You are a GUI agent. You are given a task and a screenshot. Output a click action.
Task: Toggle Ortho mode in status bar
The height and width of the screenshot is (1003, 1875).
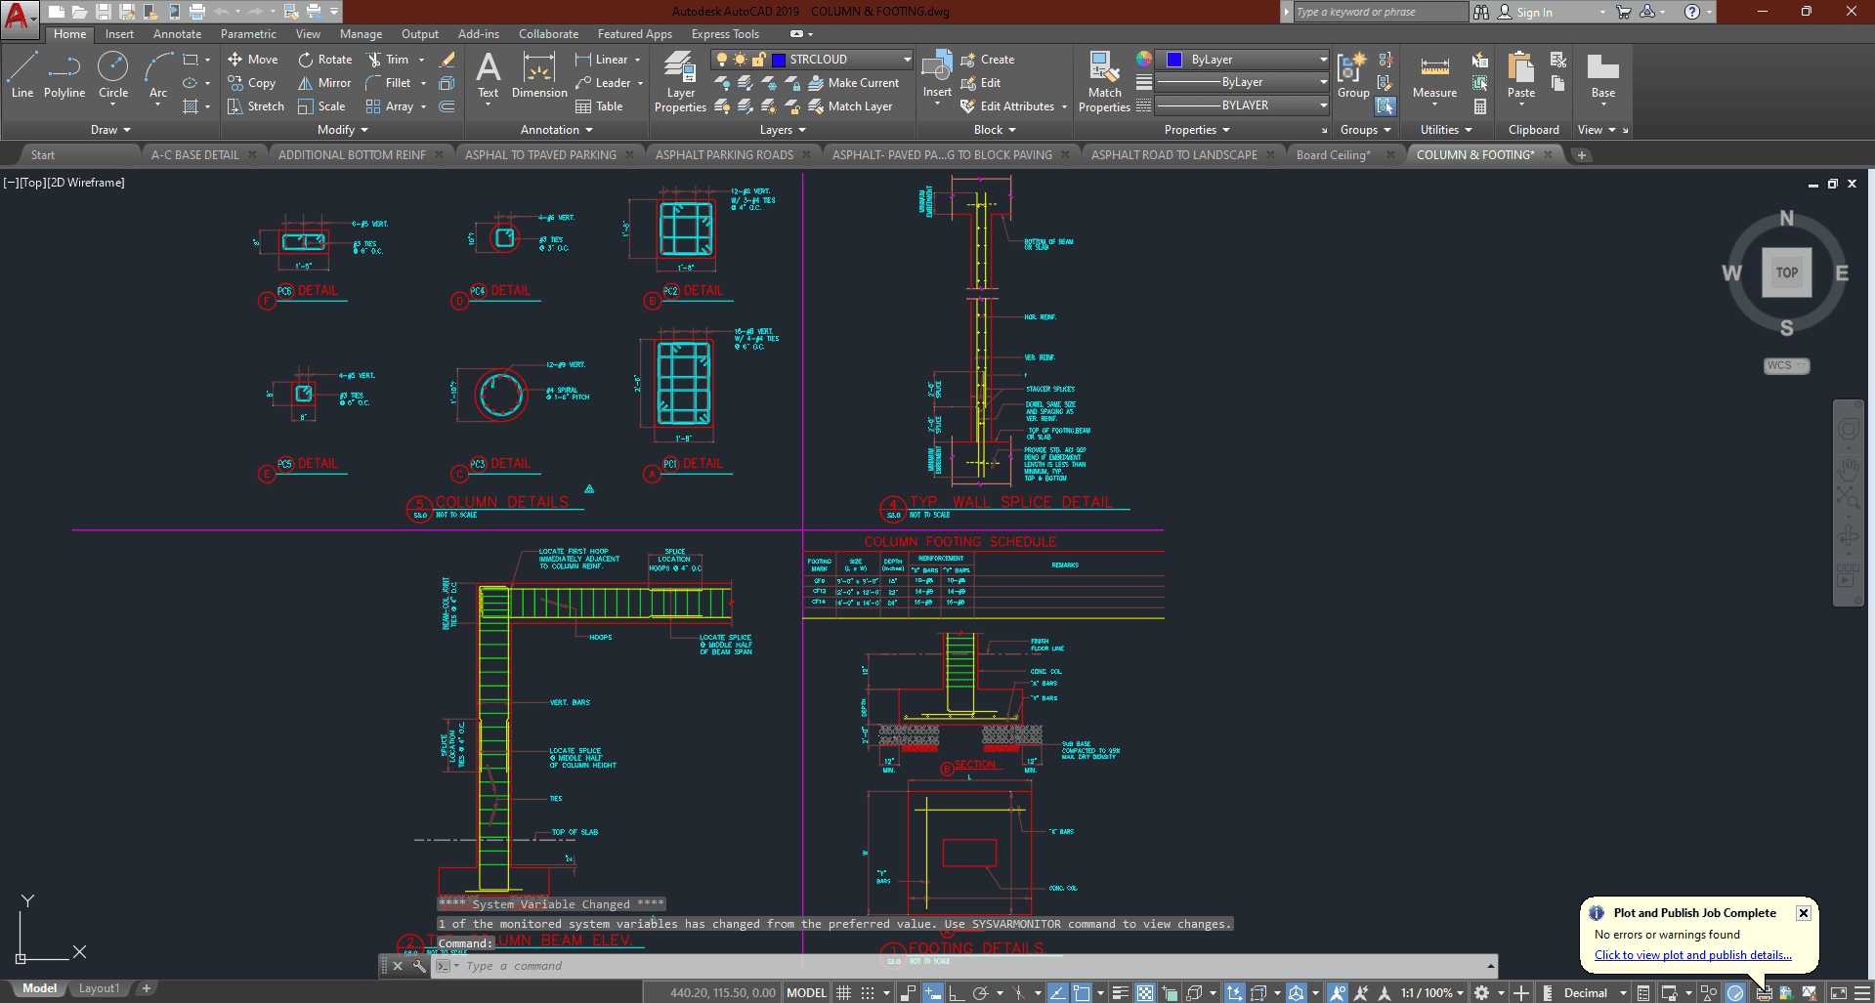point(957,993)
